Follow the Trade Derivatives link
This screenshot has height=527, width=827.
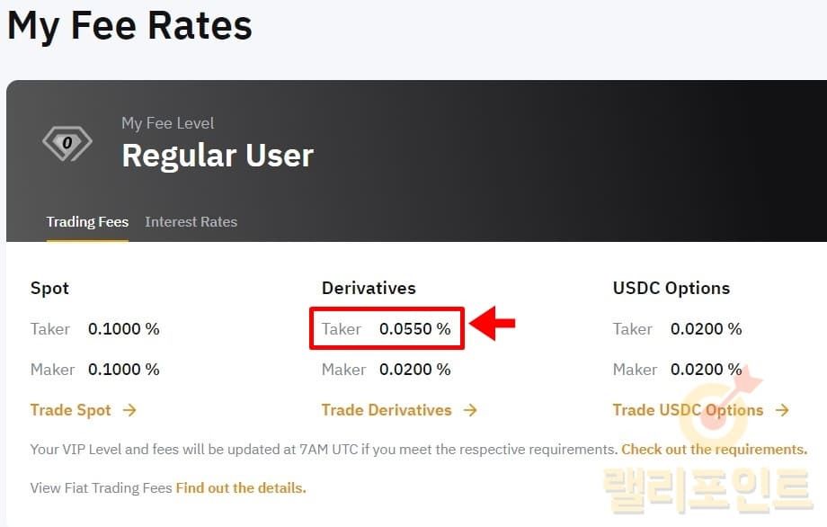(x=387, y=410)
